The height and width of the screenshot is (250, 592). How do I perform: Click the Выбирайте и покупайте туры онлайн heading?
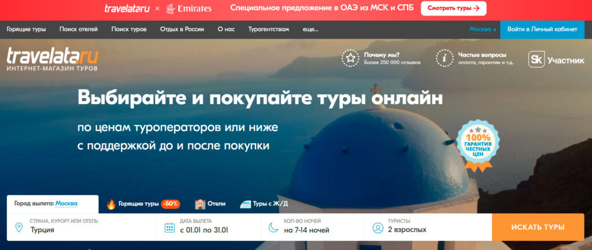pos(260,98)
